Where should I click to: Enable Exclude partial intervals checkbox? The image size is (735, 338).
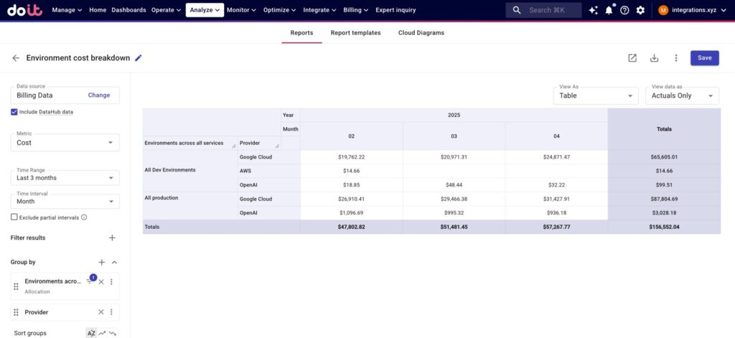pyautogui.click(x=14, y=217)
